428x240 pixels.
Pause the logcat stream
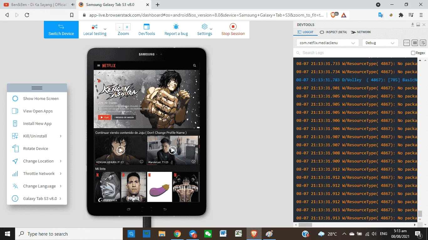click(x=415, y=43)
